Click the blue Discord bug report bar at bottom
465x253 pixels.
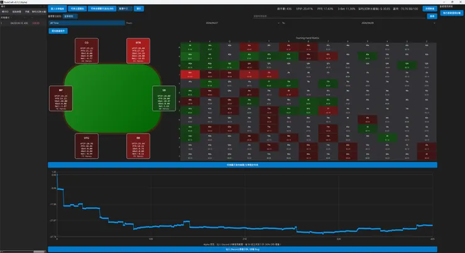(x=243, y=249)
